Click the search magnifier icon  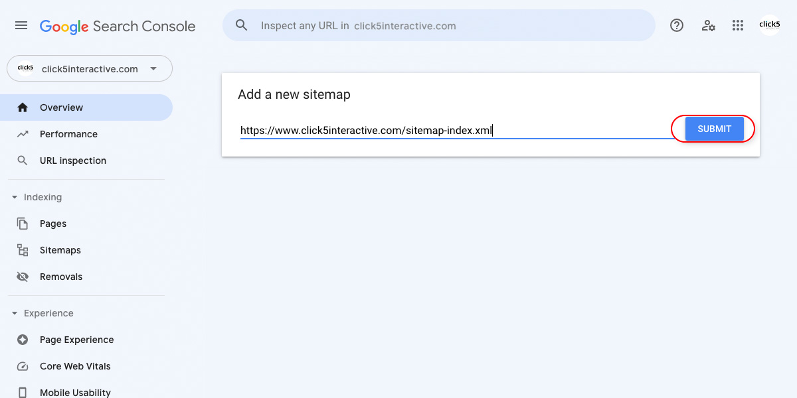[242, 25]
